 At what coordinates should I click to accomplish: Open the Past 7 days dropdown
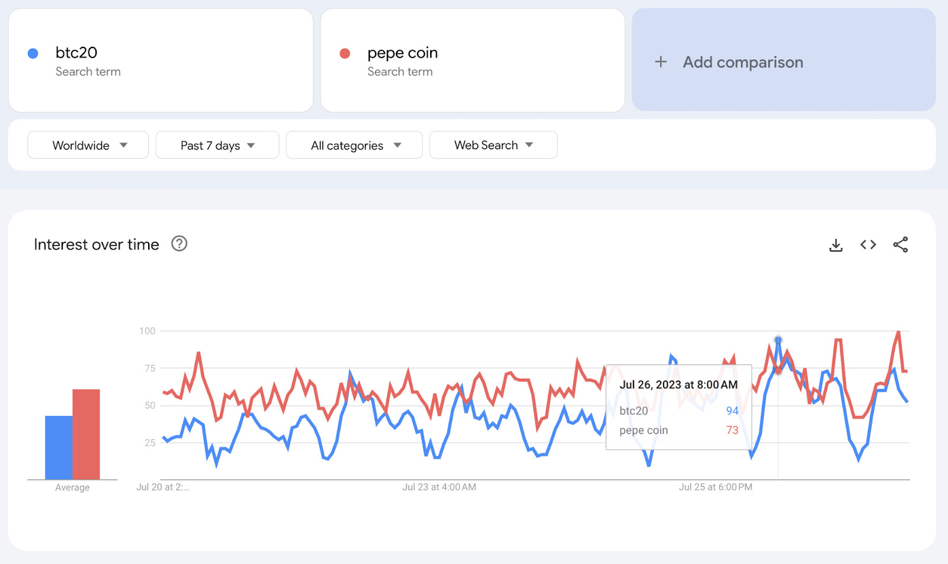coord(217,146)
